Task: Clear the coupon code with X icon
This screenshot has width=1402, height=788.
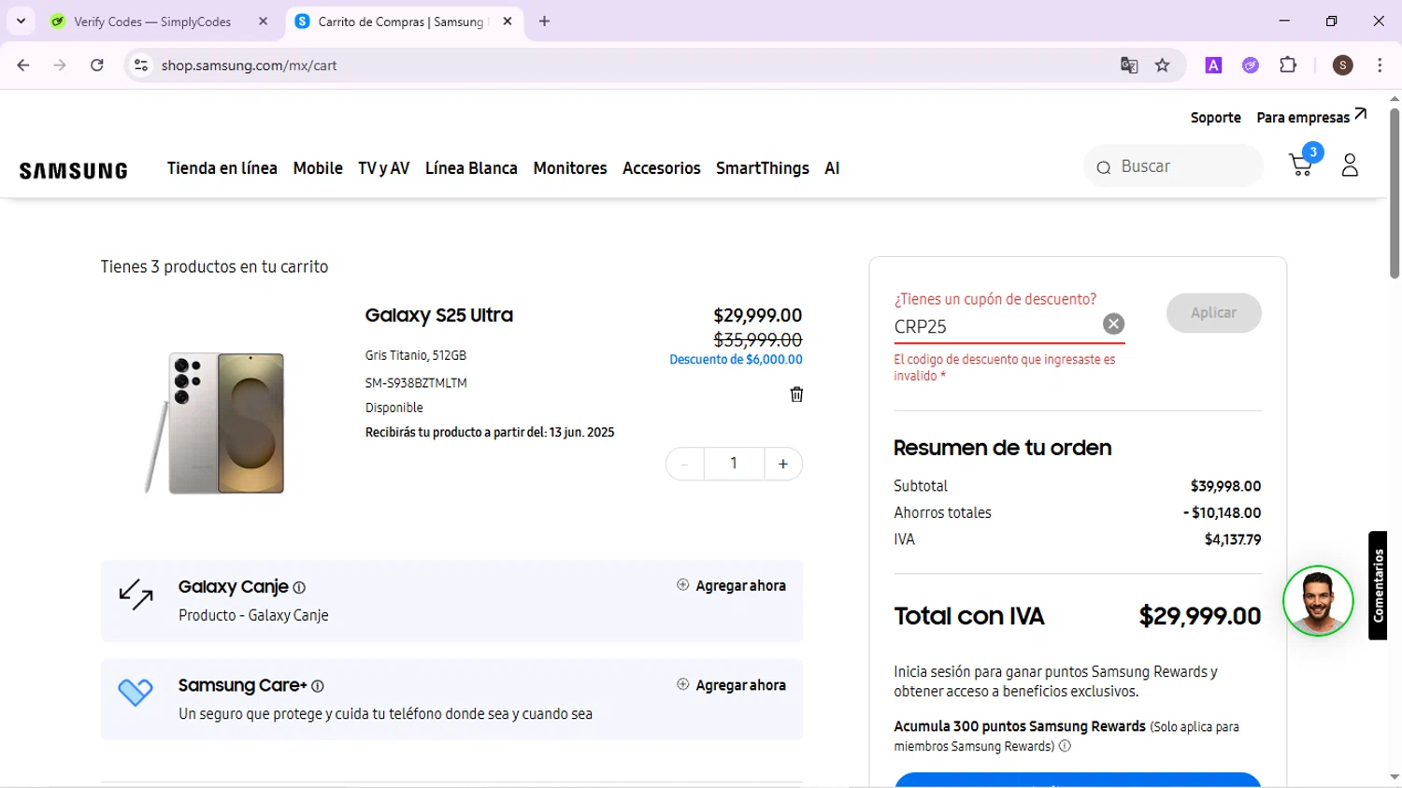Action: [1113, 323]
